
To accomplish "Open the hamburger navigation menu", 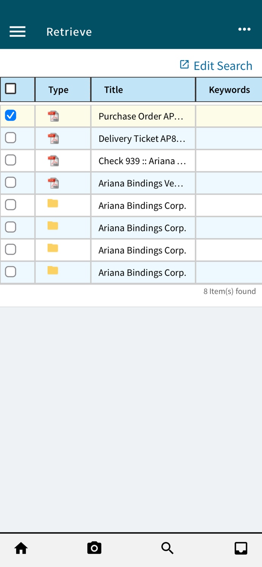I will (17, 32).
